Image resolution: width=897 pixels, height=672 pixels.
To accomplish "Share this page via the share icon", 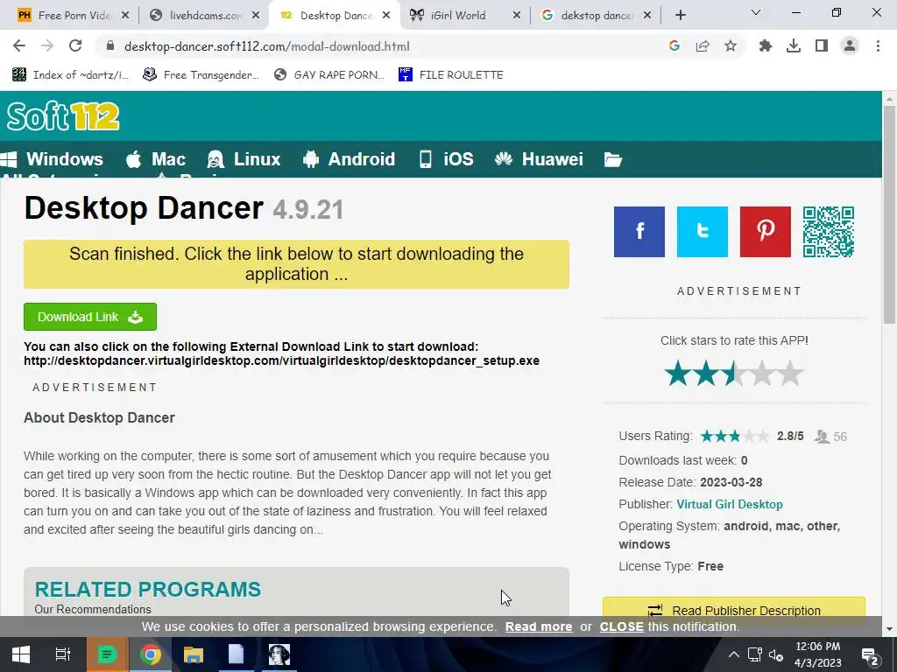I will [x=703, y=46].
